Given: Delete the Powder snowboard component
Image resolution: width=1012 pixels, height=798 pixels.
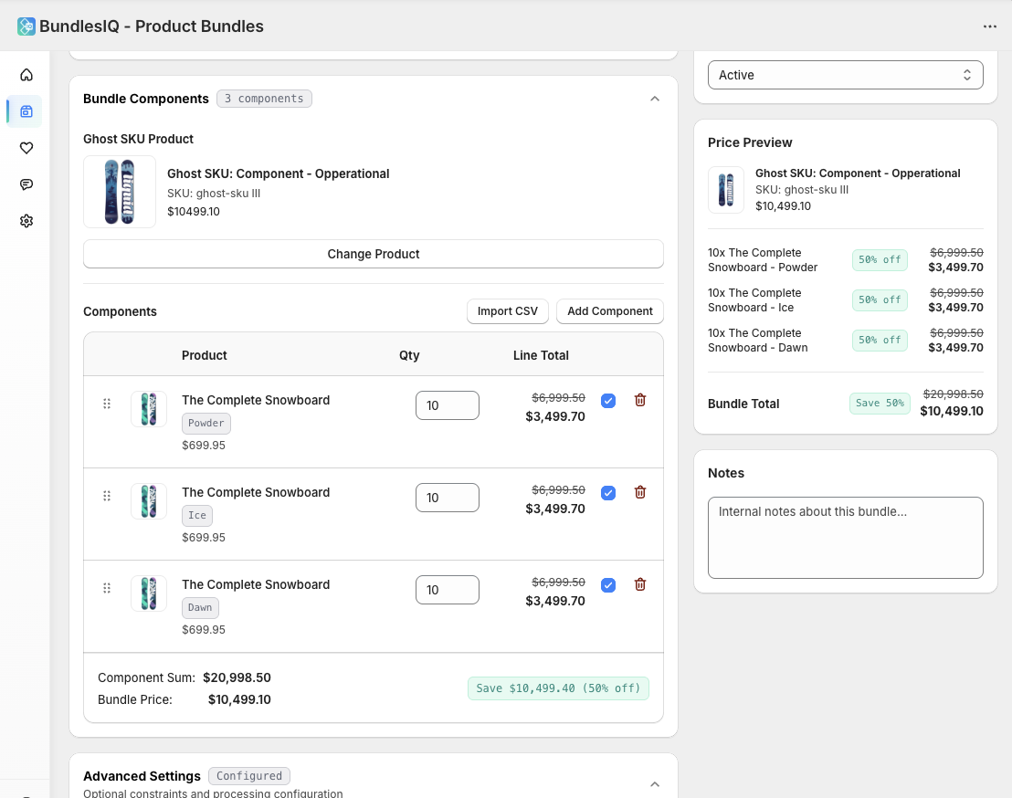Looking at the screenshot, I should (639, 400).
